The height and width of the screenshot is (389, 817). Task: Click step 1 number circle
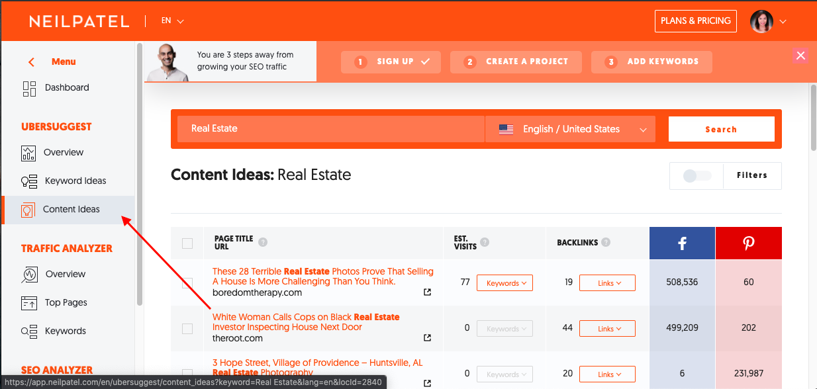click(x=361, y=62)
